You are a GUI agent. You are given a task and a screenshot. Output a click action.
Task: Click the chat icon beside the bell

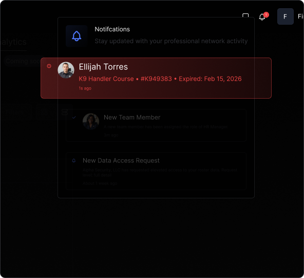(245, 15)
